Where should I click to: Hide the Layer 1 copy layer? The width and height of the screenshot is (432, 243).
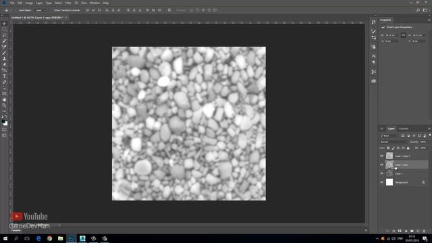[x=381, y=165]
